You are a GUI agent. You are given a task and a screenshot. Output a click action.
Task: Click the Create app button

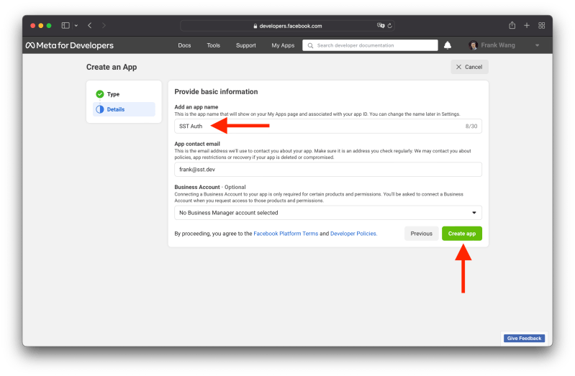tap(462, 234)
